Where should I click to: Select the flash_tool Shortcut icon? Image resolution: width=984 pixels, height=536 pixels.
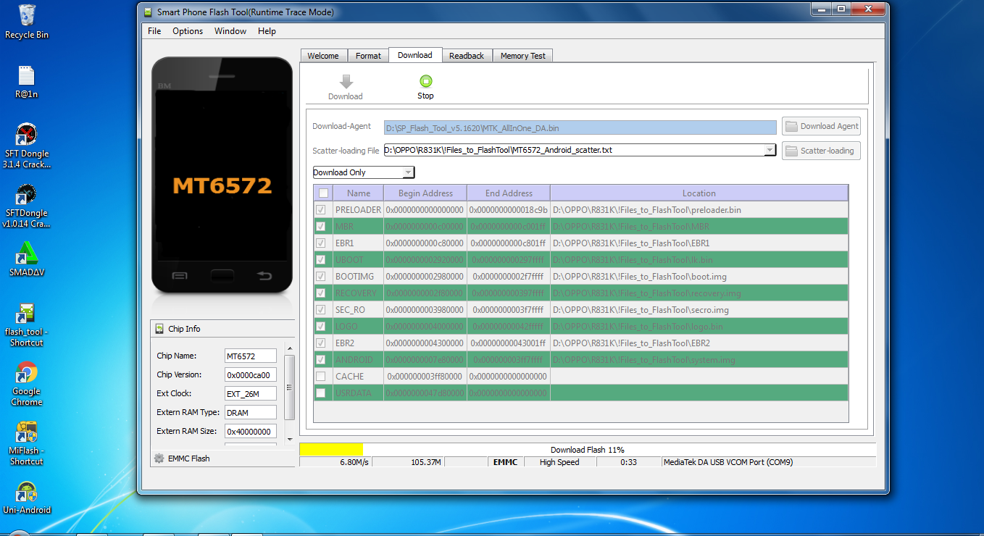click(x=27, y=324)
